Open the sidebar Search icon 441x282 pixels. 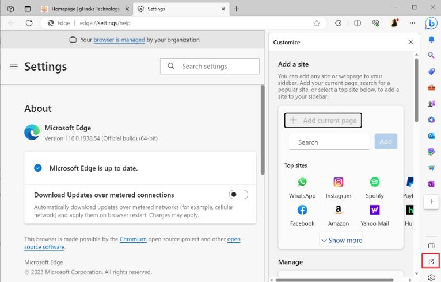pos(431,55)
